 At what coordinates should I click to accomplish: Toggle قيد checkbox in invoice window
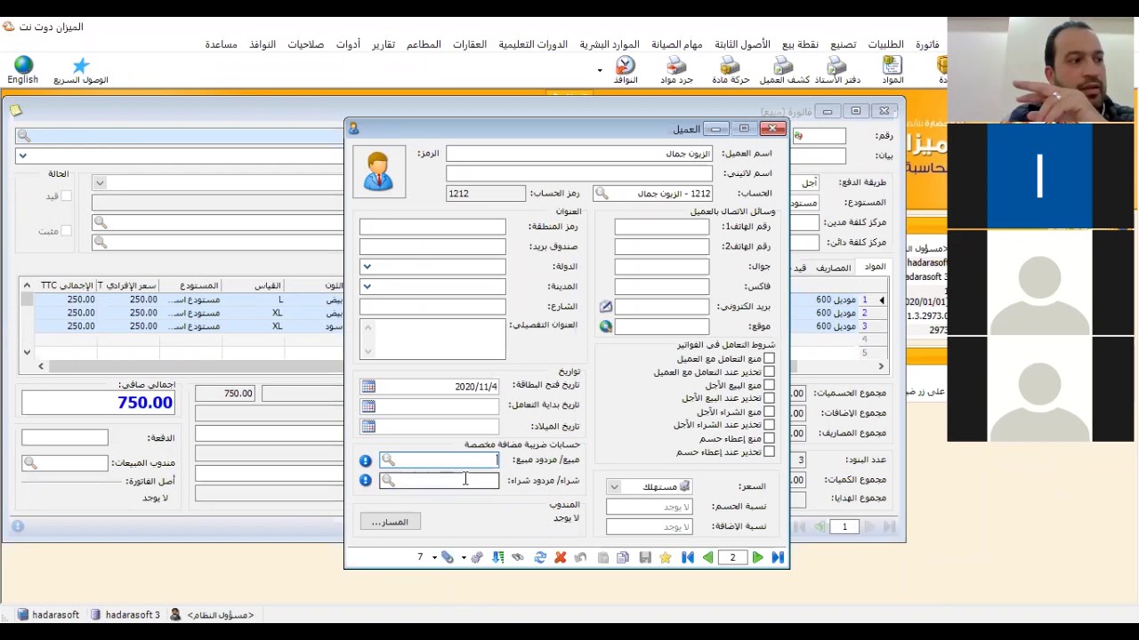click(x=67, y=196)
